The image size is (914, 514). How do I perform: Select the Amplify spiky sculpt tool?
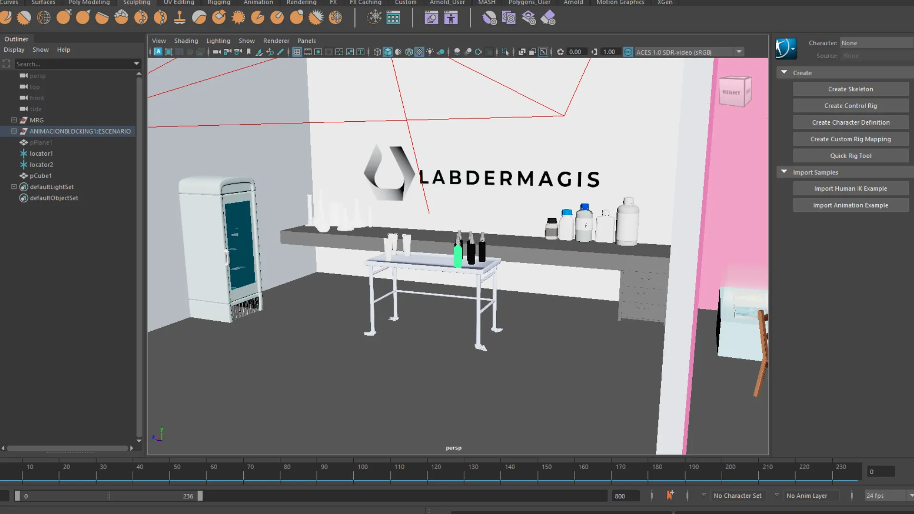[316, 18]
